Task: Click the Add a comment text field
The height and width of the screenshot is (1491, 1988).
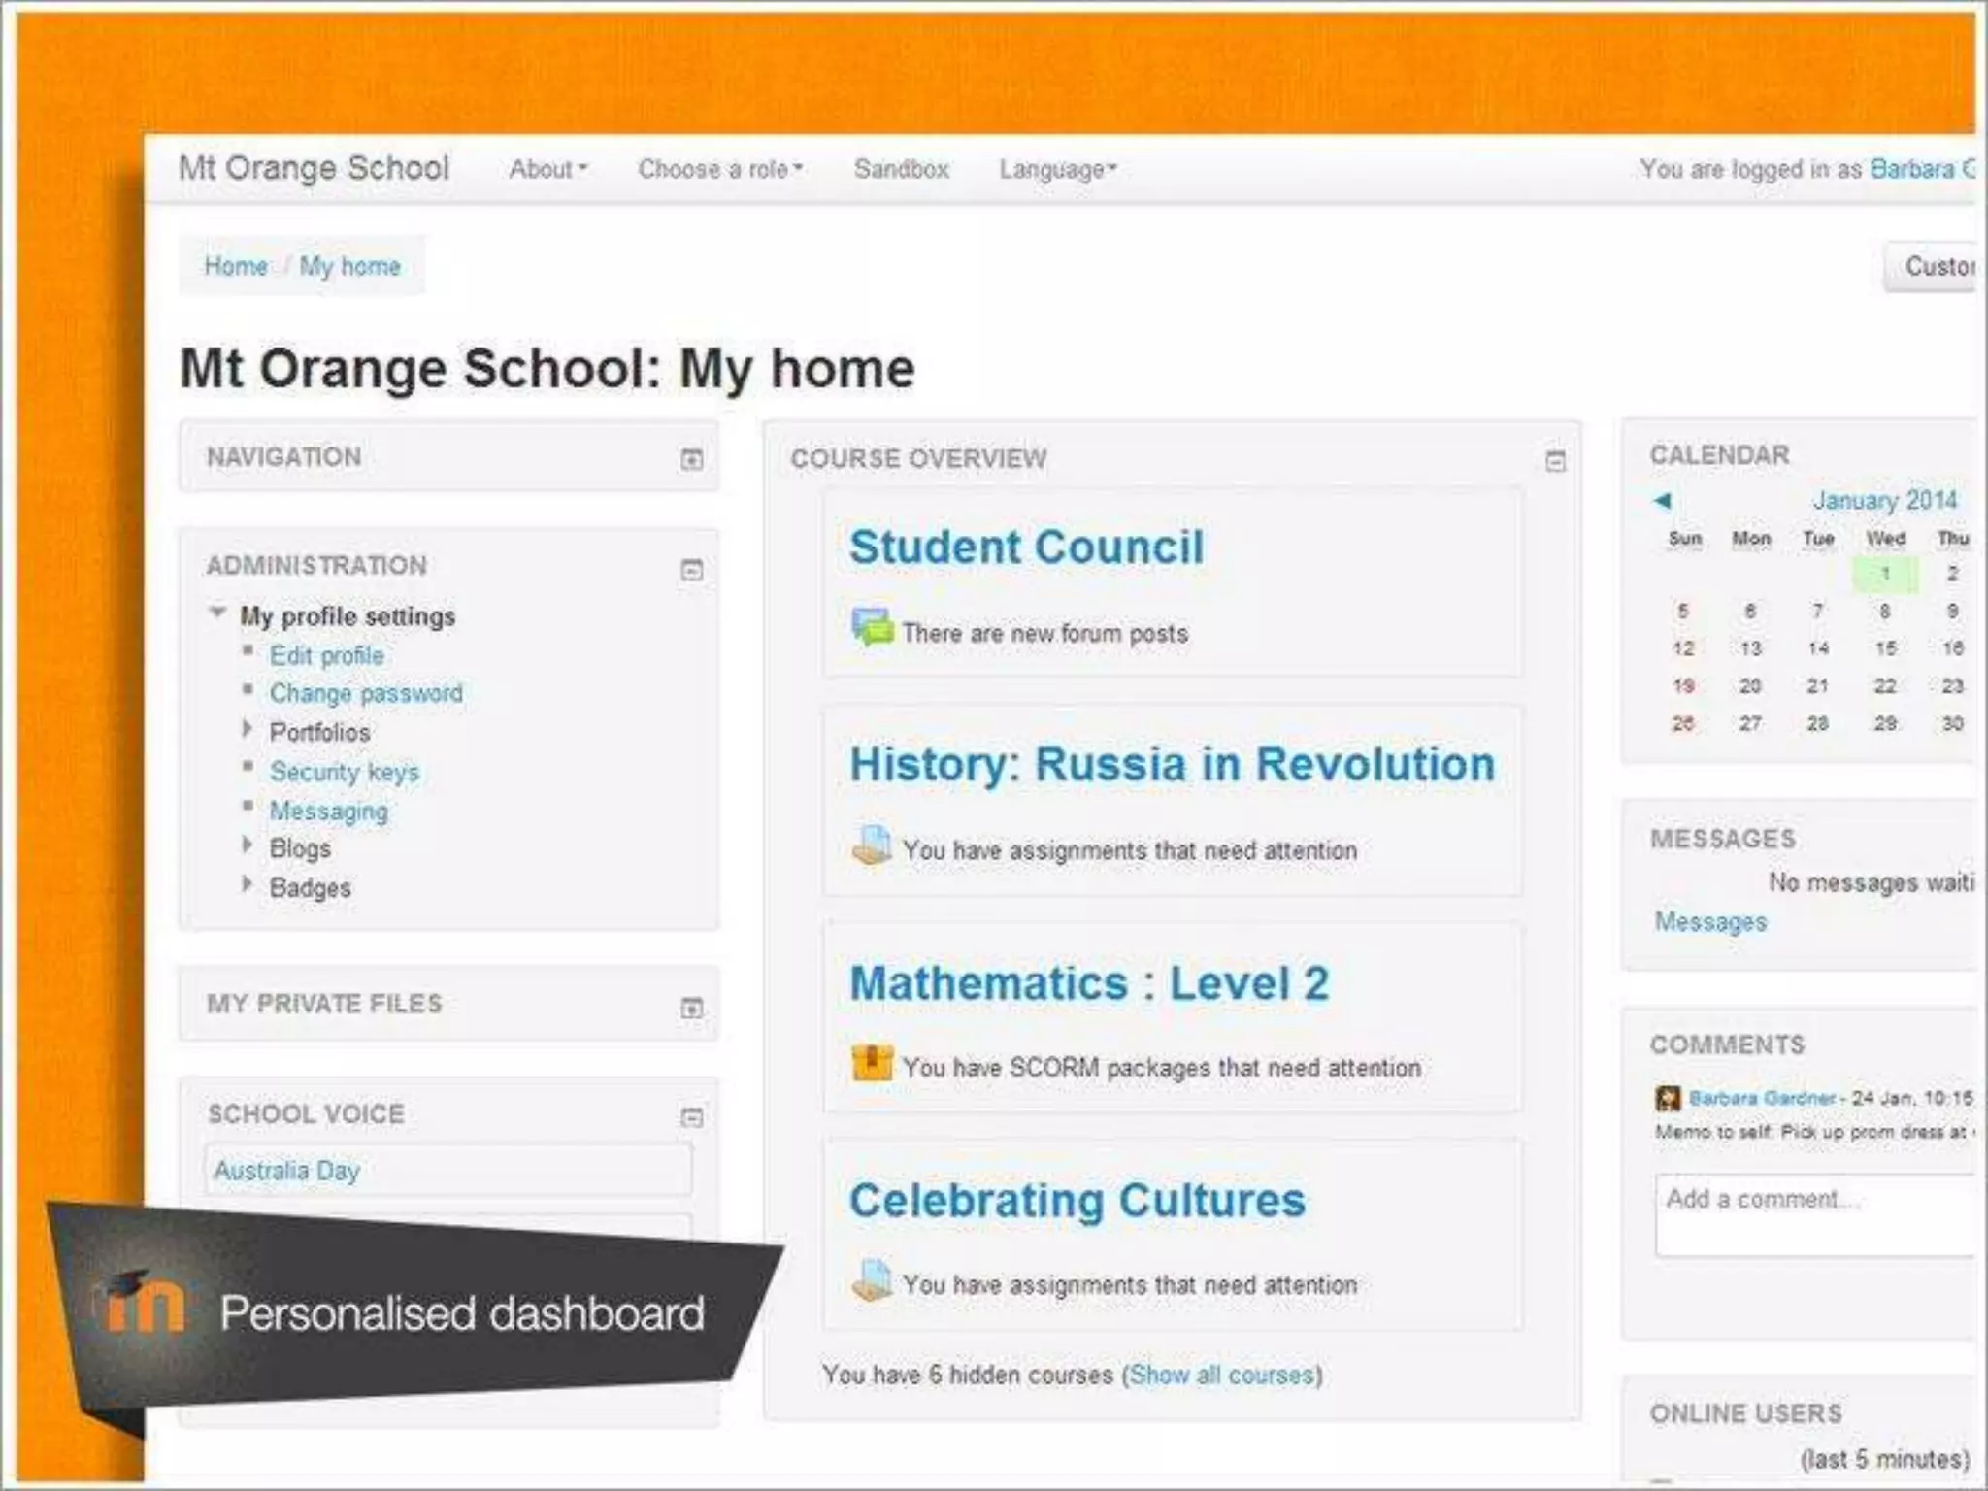Action: (1815, 1213)
